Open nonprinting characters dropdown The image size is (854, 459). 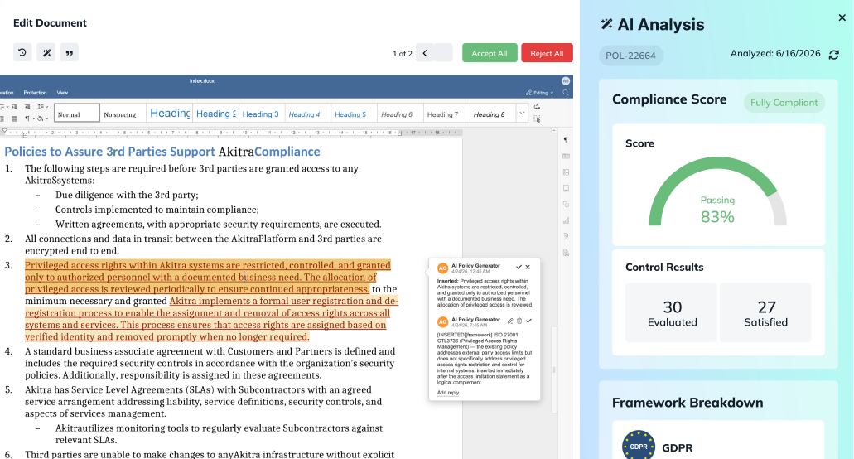tap(28, 118)
